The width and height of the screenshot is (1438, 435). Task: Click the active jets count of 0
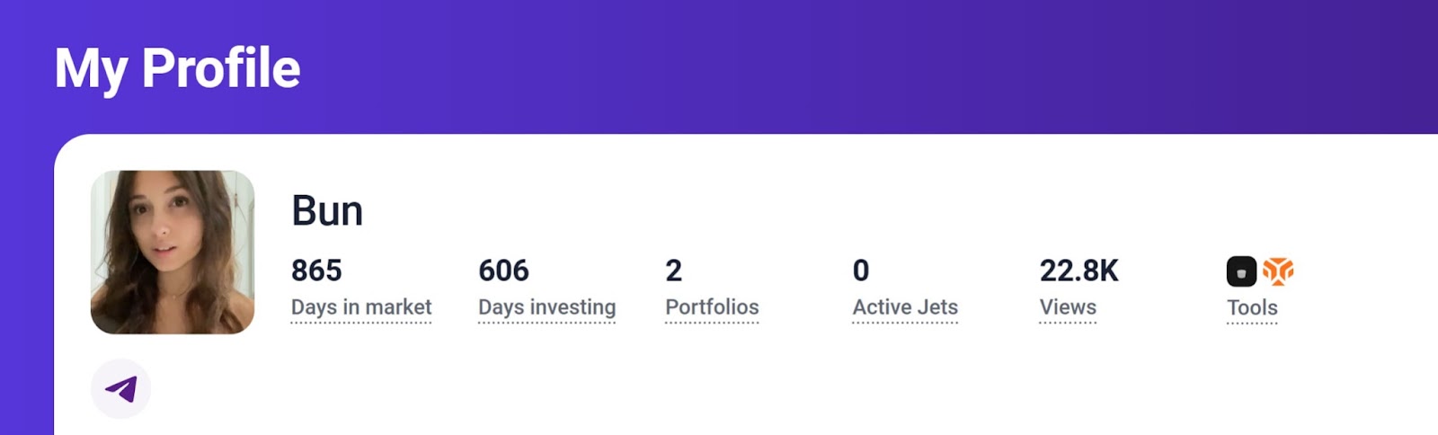[861, 271]
